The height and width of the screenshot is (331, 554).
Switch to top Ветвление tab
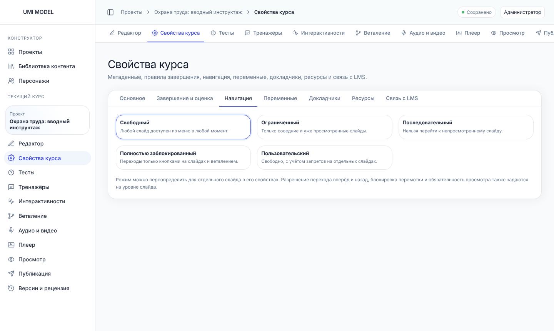point(373,33)
